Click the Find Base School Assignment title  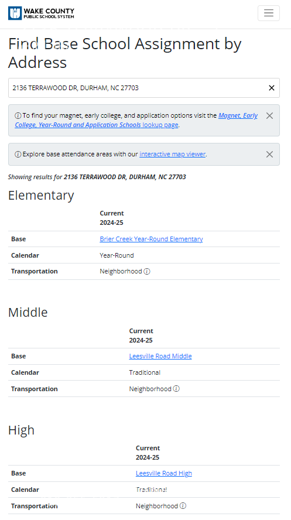point(125,53)
